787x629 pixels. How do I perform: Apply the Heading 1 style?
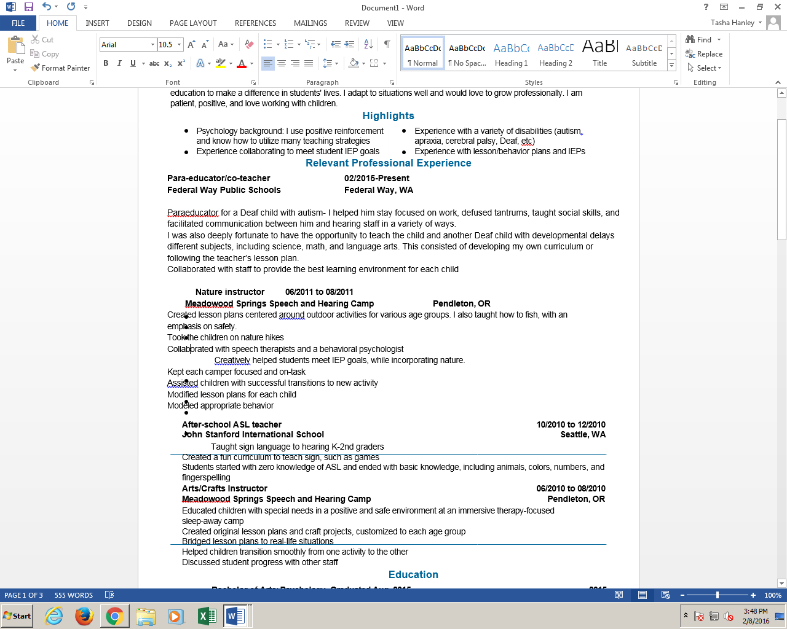pyautogui.click(x=511, y=53)
